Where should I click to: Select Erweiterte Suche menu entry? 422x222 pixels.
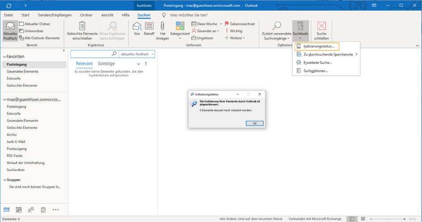[x=326, y=62]
